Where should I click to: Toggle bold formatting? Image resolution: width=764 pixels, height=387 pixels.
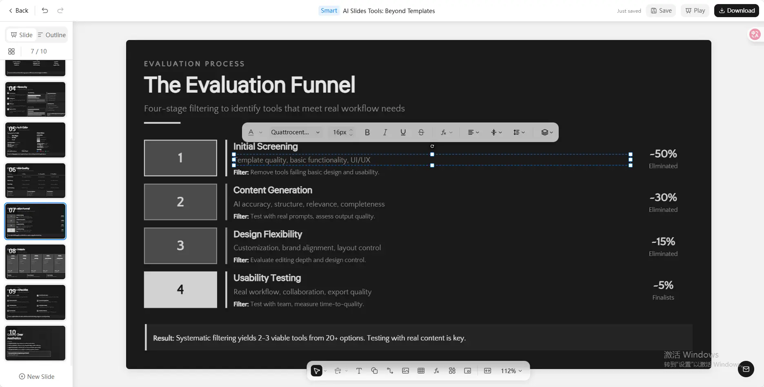(x=367, y=132)
